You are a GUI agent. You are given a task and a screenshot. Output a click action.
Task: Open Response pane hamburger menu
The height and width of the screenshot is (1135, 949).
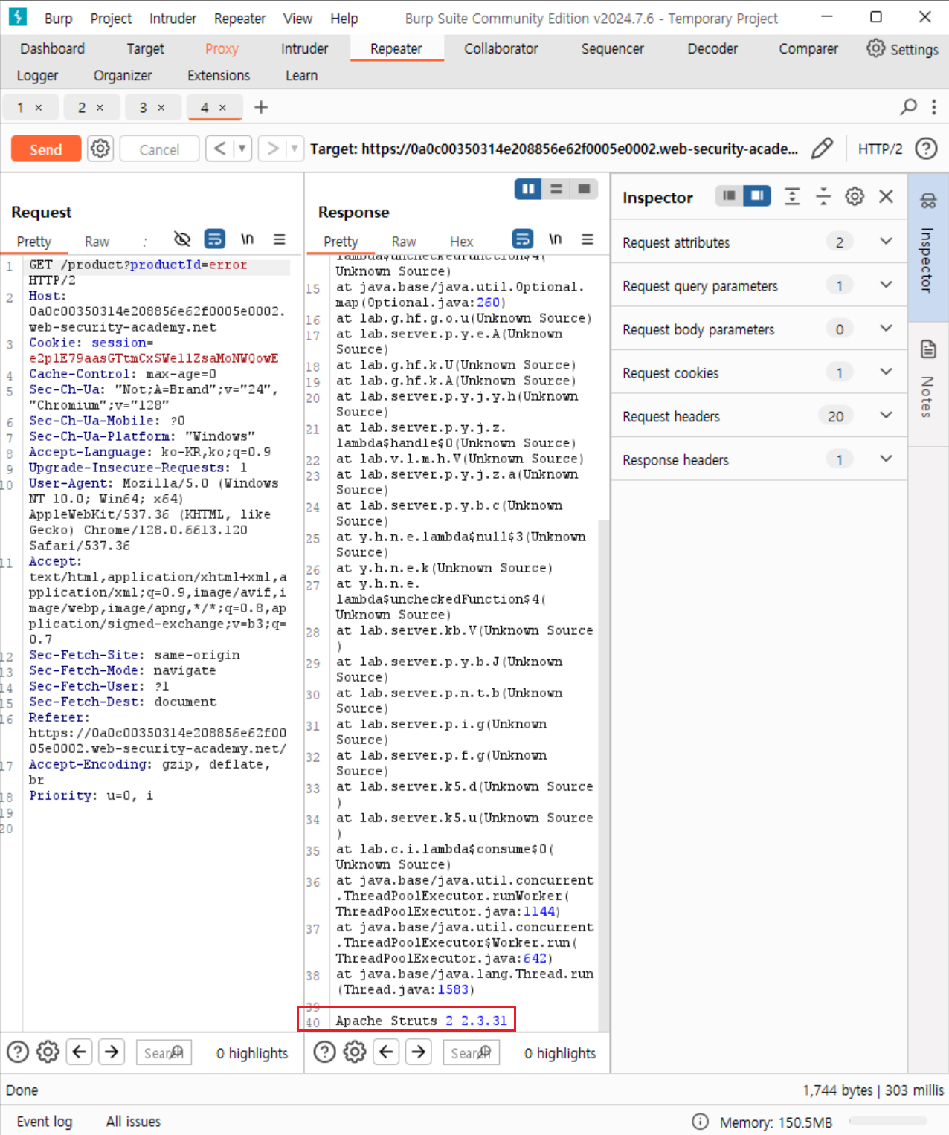588,239
